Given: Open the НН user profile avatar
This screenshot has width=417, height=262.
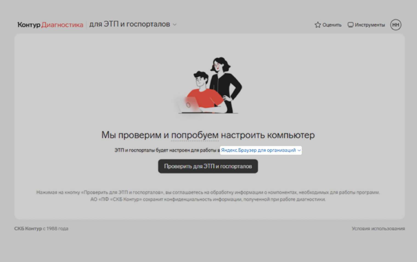Looking at the screenshot, I should (396, 25).
